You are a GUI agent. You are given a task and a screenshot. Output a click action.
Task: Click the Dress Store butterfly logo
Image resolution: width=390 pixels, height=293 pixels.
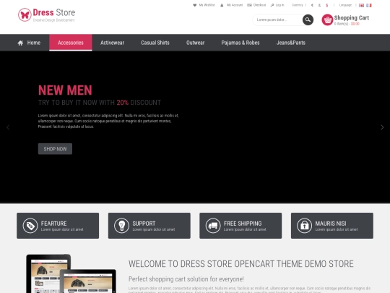tap(25, 14)
